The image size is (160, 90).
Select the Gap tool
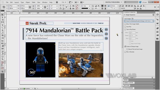point(2,22)
